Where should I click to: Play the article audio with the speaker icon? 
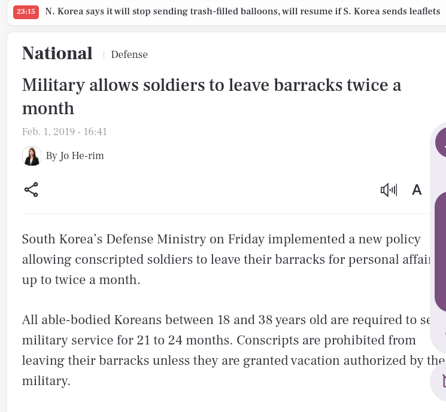pyautogui.click(x=389, y=190)
